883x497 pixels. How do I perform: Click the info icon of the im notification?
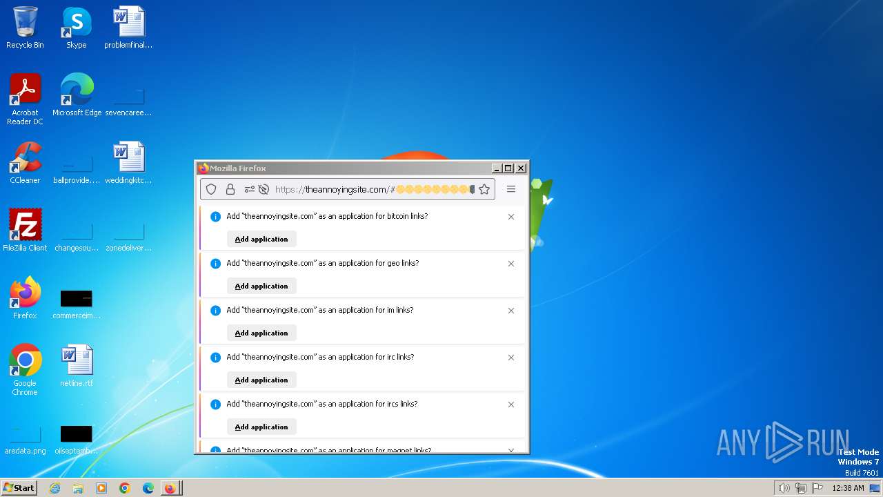(215, 311)
